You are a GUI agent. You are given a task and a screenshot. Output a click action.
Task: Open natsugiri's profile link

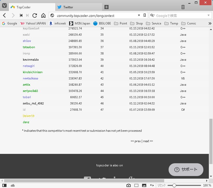tap(29, 66)
